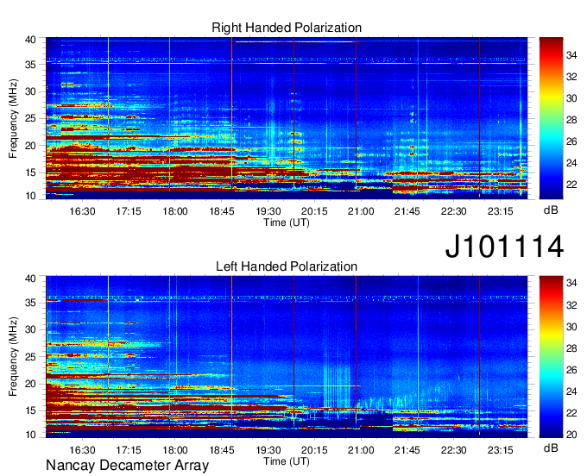Click "Time (UT)" label under Right Handed plot
Screen dimensions: 587x476
(287, 222)
